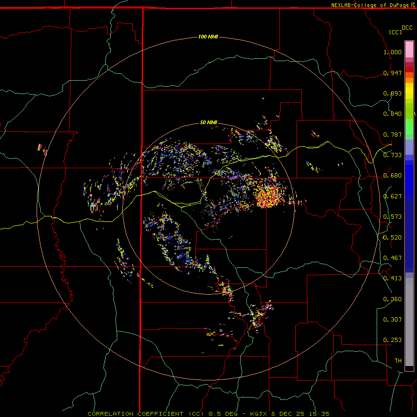This screenshot has height=417, width=417.
Task: Click the TH threshold label
Action: tap(398, 360)
